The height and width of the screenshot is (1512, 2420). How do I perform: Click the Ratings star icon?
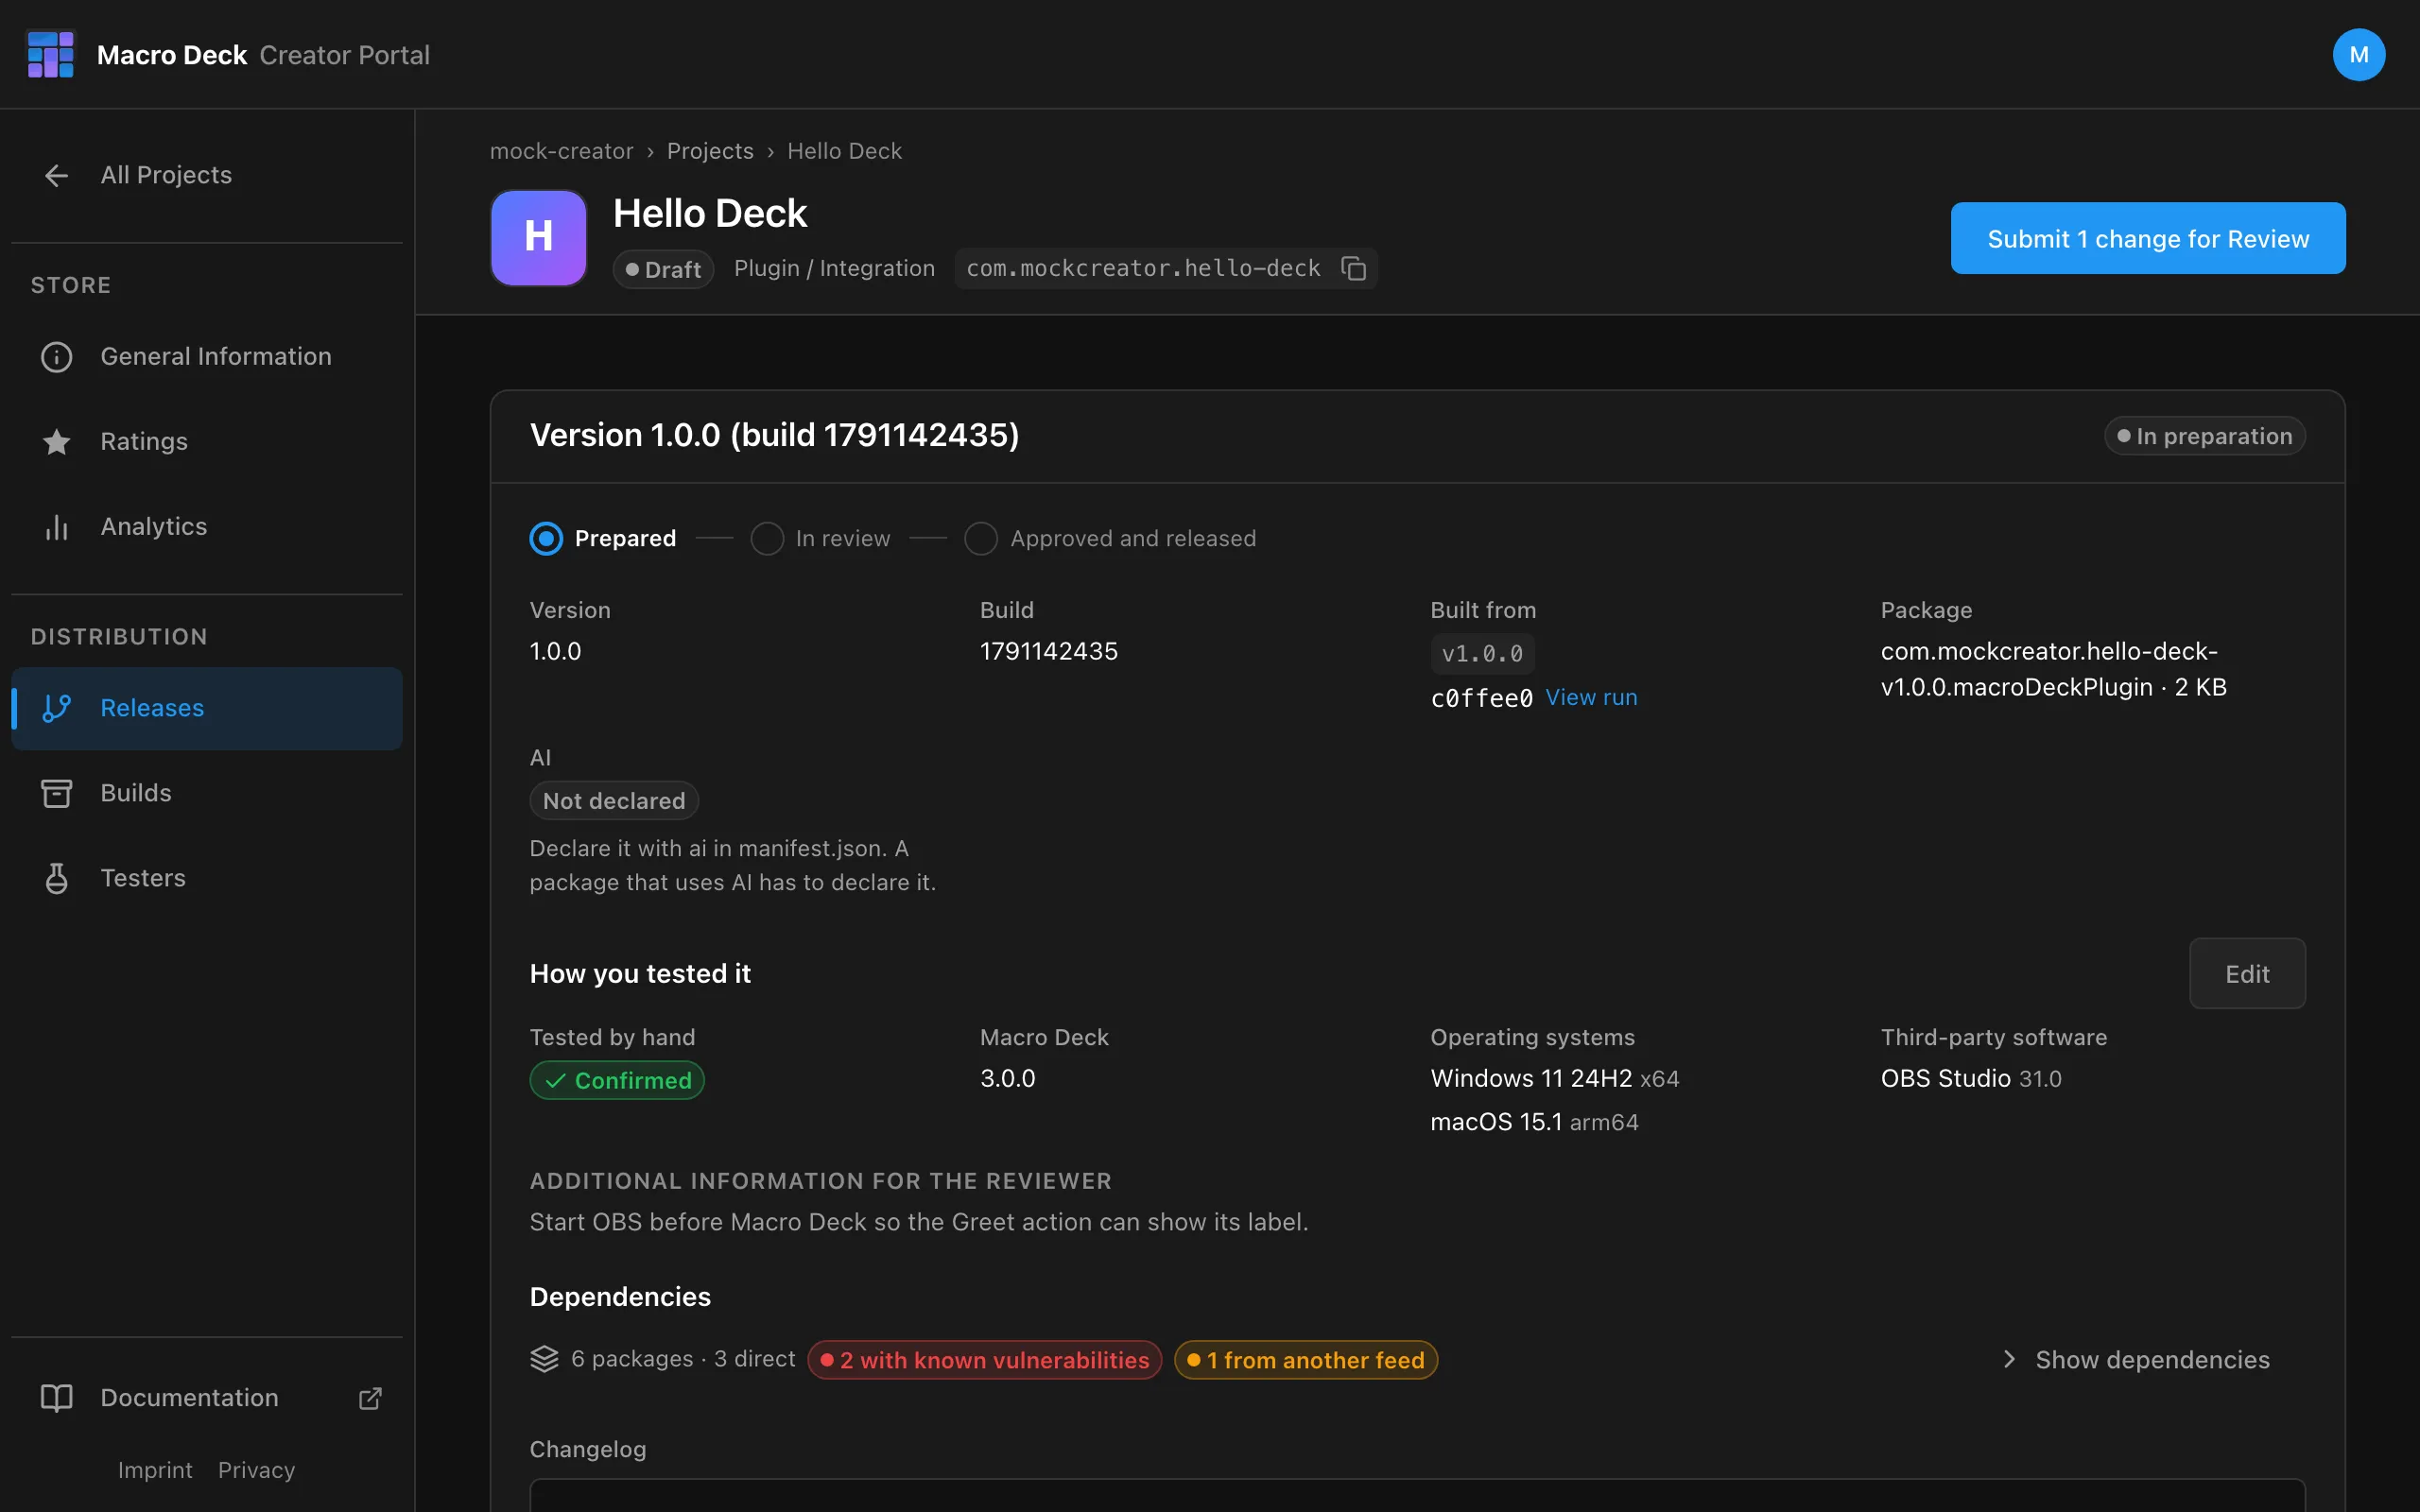[56, 441]
